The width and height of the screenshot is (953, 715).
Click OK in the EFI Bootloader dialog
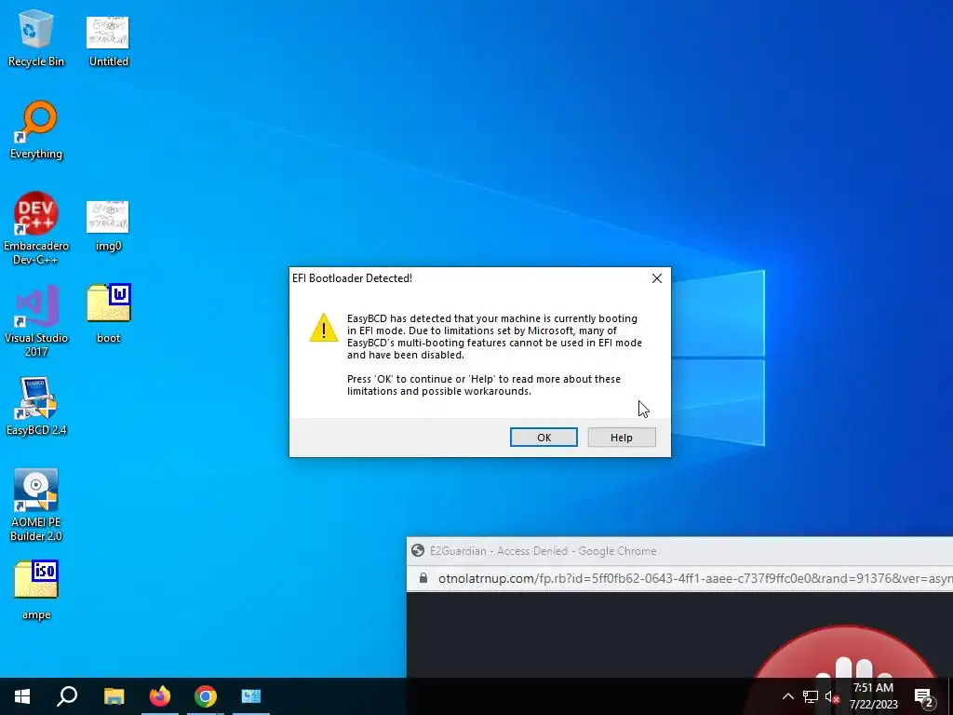(544, 438)
